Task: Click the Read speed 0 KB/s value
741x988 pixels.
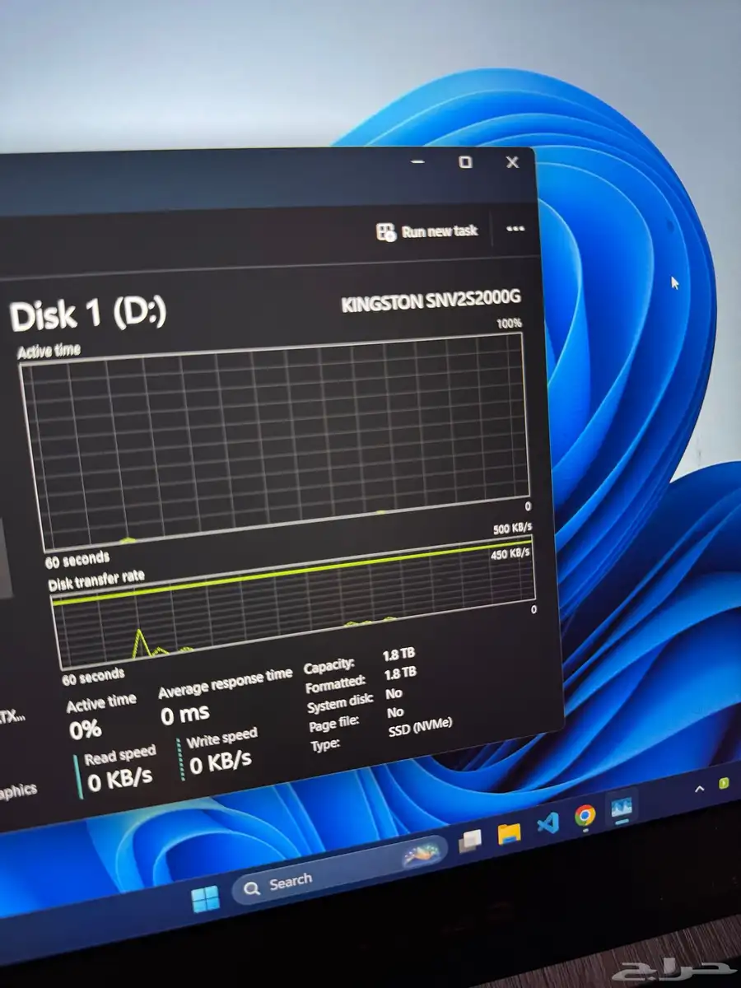Action: click(x=120, y=778)
